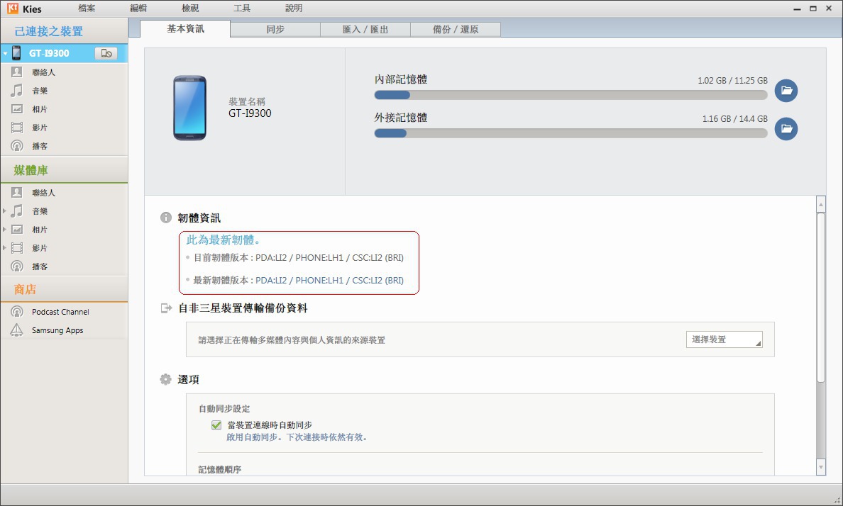Click the scrollbar down arrow in content panel

tap(820, 467)
